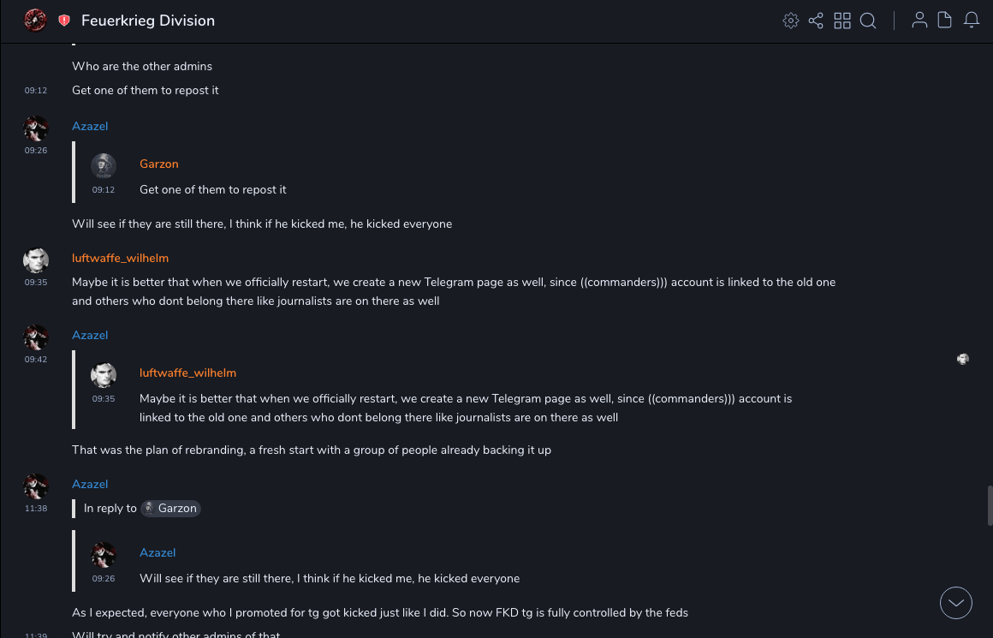Click Azazel's avatar at 11:38 message

coord(36,486)
